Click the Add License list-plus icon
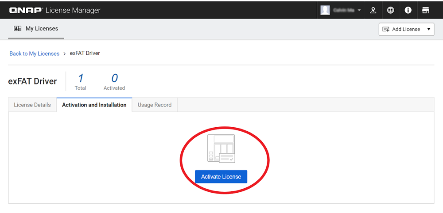The image size is (443, 213). (x=385, y=29)
